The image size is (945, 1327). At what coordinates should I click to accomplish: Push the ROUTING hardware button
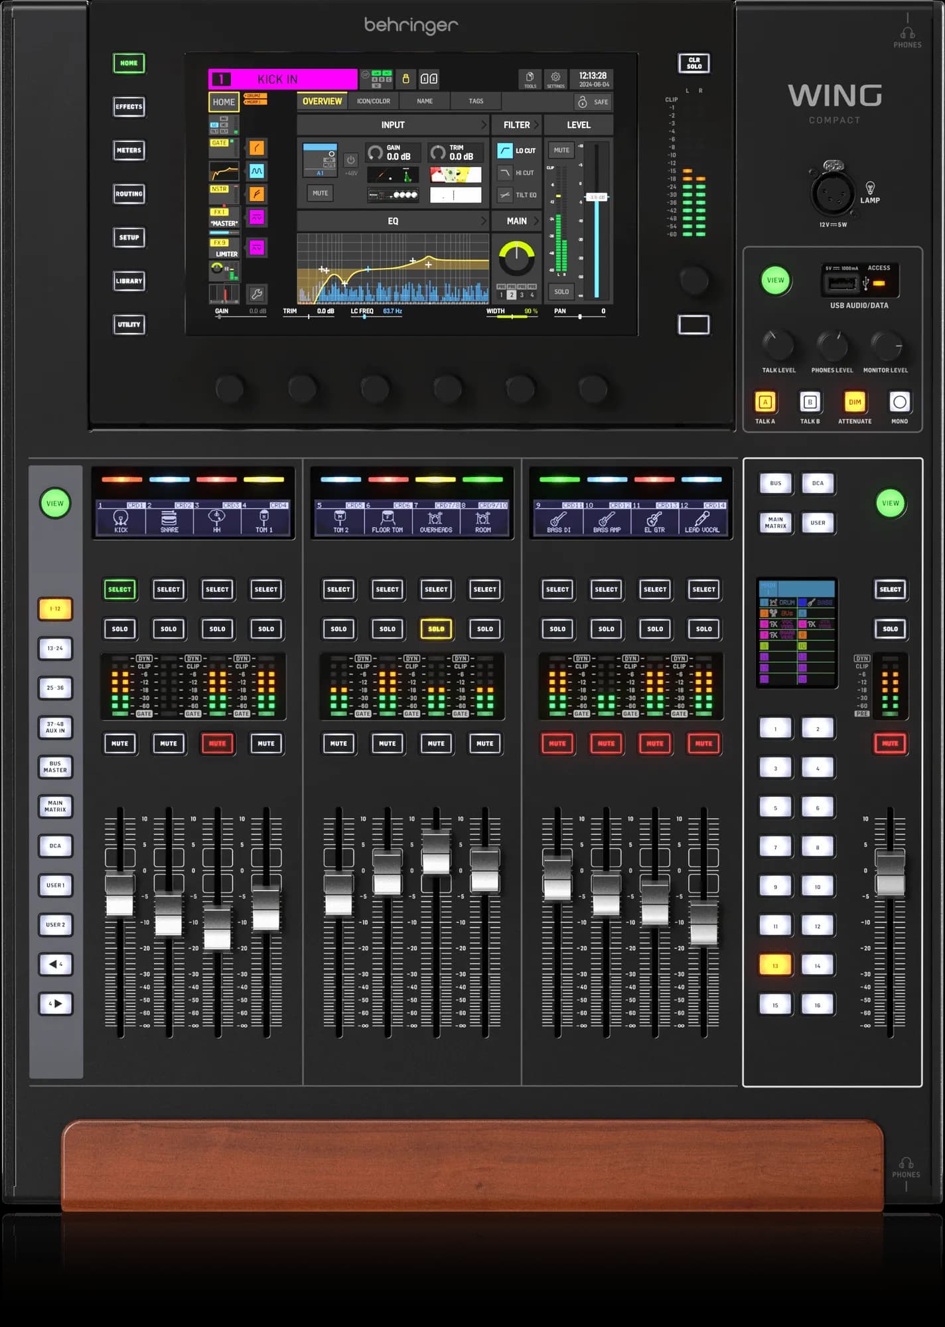pos(129,194)
